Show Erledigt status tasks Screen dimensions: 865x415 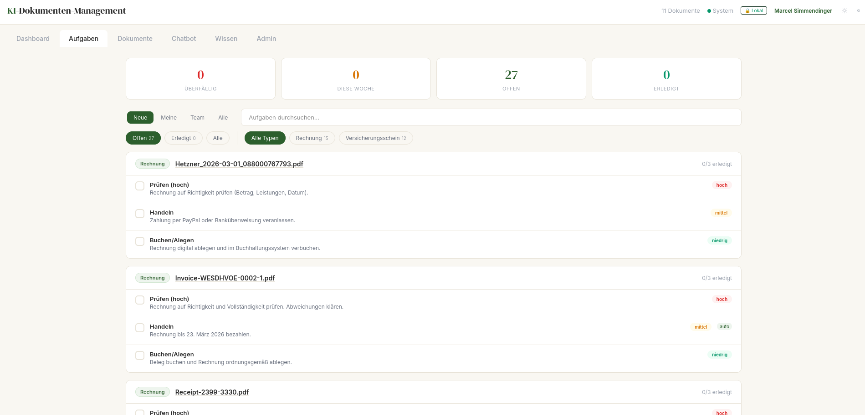tap(183, 138)
